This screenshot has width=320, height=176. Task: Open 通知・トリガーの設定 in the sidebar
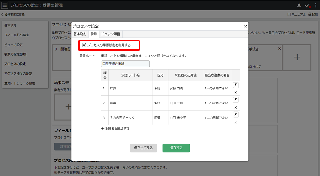[x=20, y=83]
